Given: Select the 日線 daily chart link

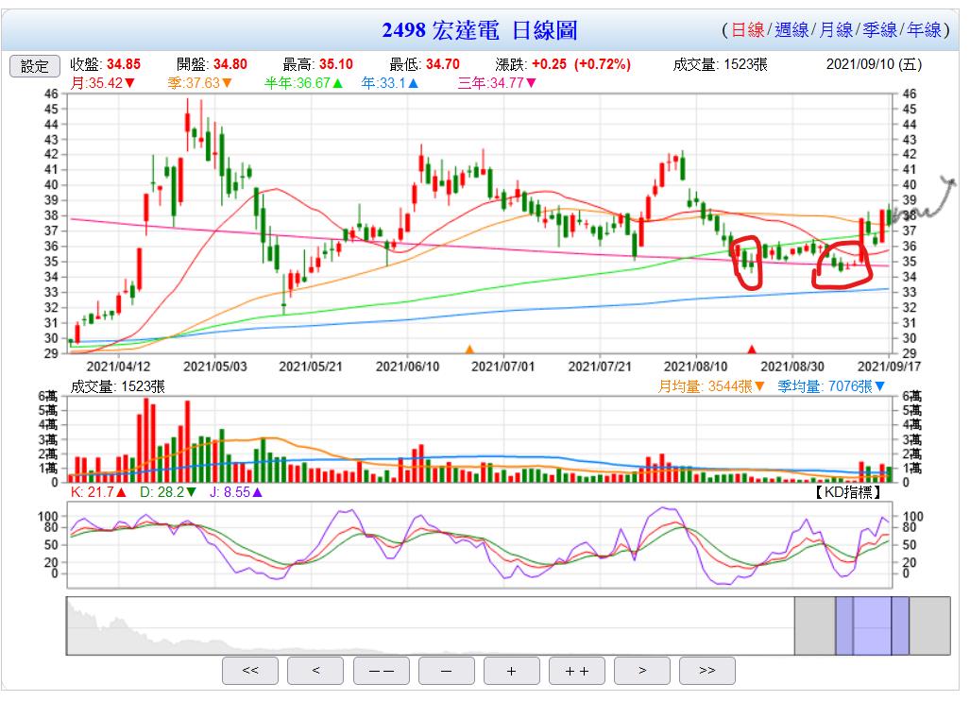Looking at the screenshot, I should 748,30.
